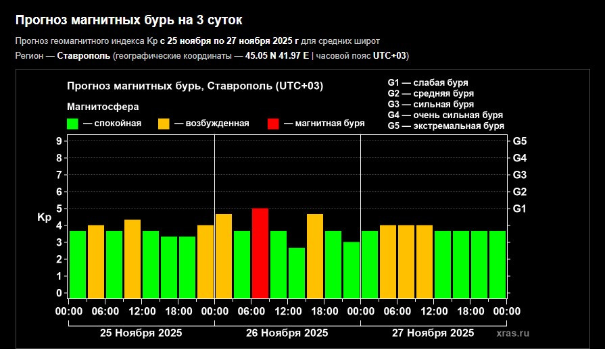Click the orange 'возбужденная' legend swatch

pos(164,124)
